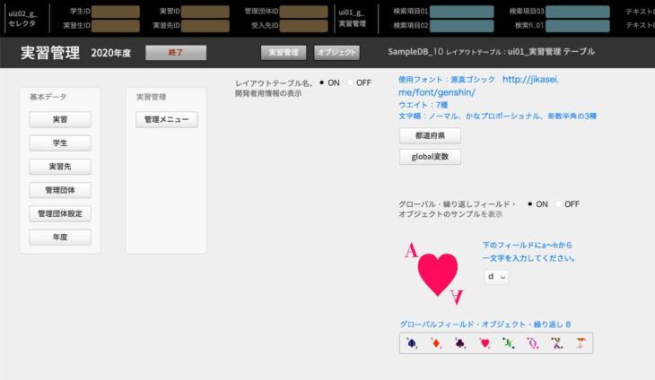This screenshot has height=380, width=655.
Task: Click the Jack card icon
Action: pyautogui.click(x=509, y=342)
